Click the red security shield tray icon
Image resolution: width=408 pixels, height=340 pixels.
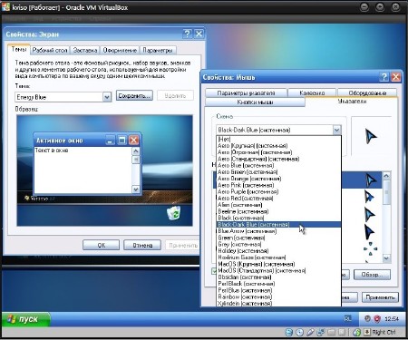pos(377,318)
